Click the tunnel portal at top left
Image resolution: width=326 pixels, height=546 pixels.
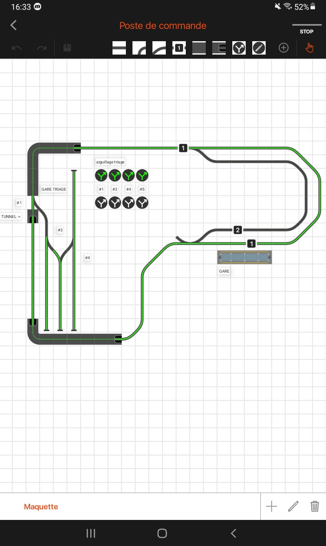(x=77, y=148)
